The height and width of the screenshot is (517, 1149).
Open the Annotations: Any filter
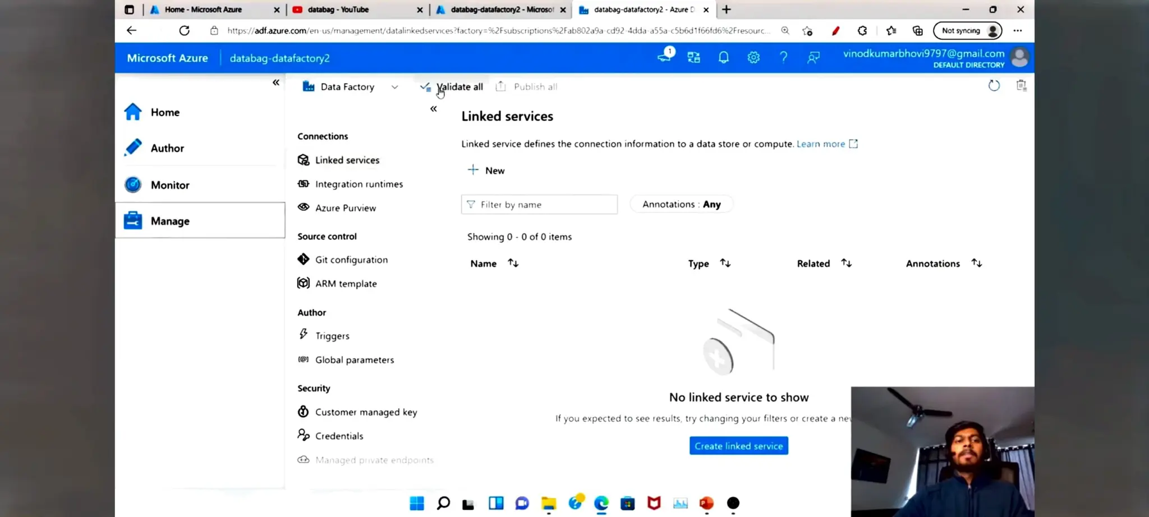(681, 205)
